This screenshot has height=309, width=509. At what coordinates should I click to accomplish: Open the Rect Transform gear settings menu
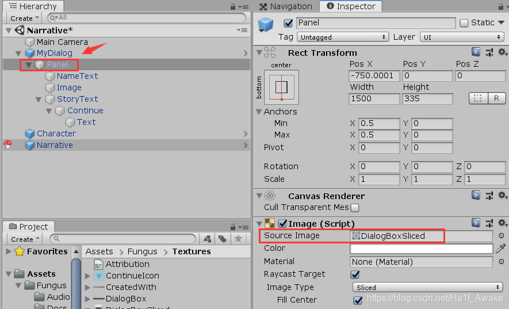click(x=503, y=52)
